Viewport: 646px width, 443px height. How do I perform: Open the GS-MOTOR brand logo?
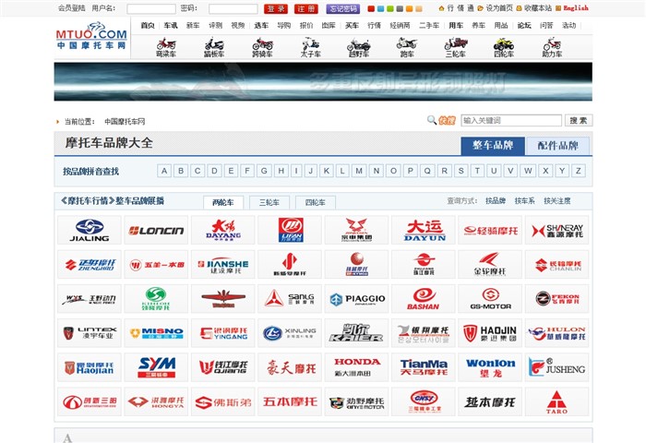(490, 299)
